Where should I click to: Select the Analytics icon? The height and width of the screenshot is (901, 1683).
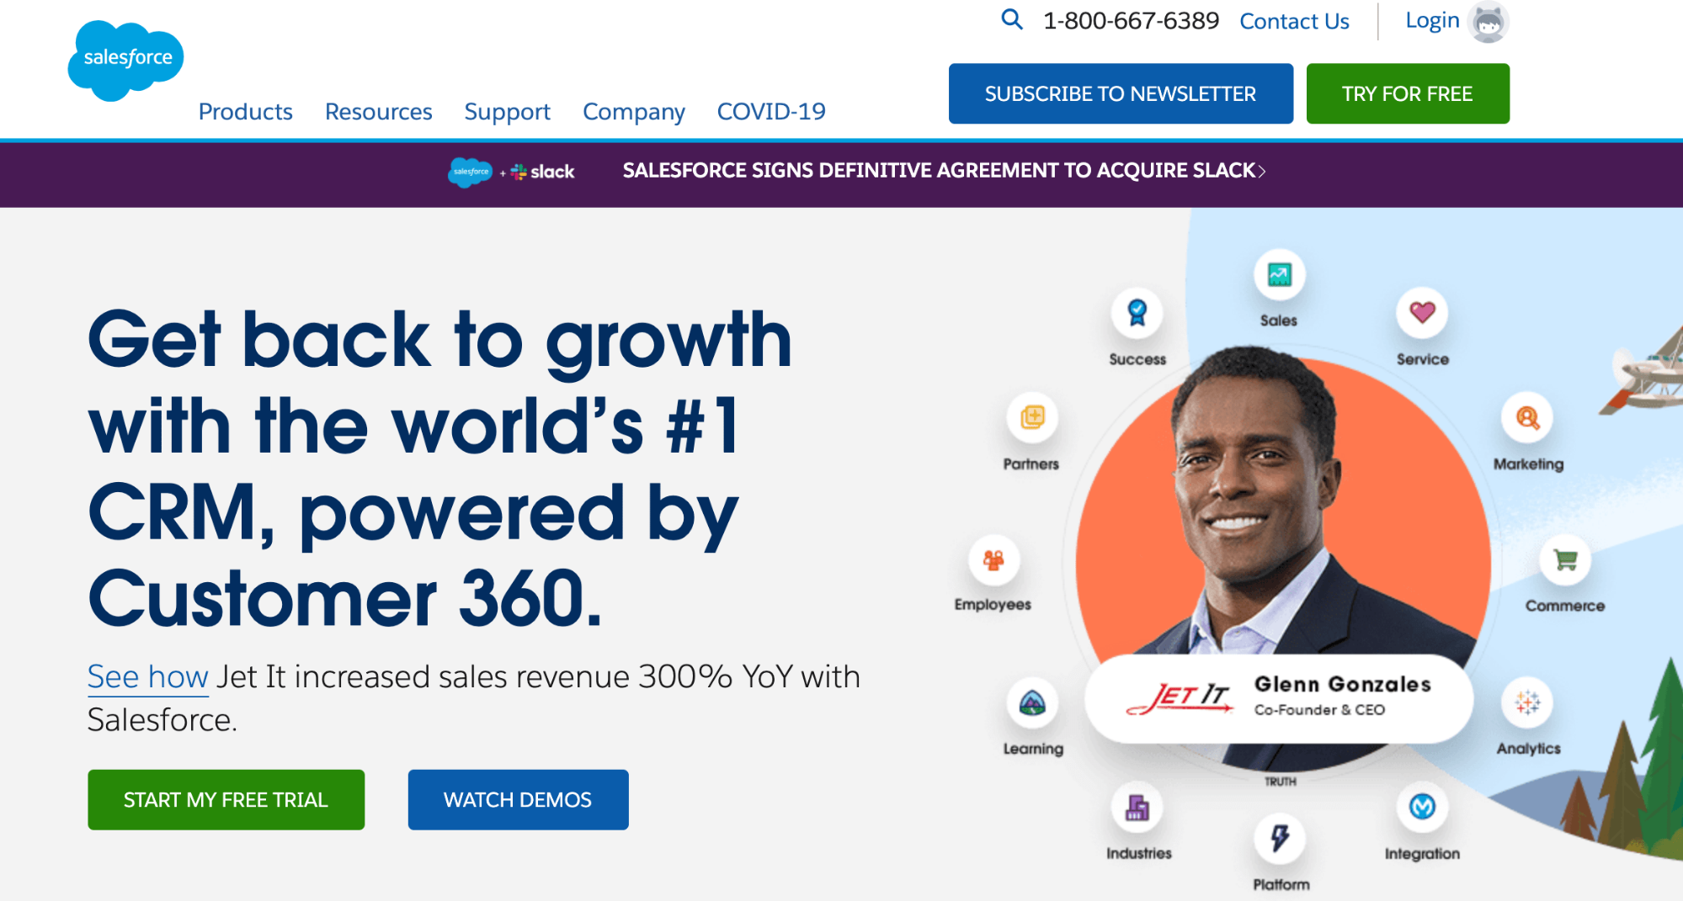tap(1527, 702)
